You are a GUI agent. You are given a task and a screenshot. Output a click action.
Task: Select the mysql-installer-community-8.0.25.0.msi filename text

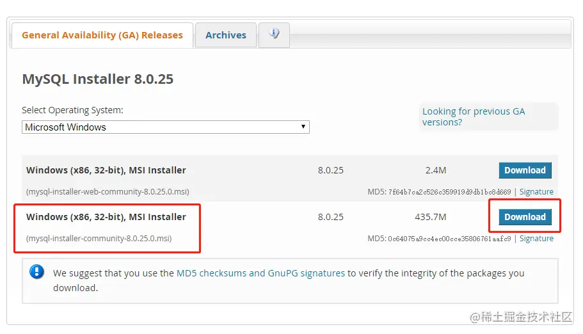99,239
